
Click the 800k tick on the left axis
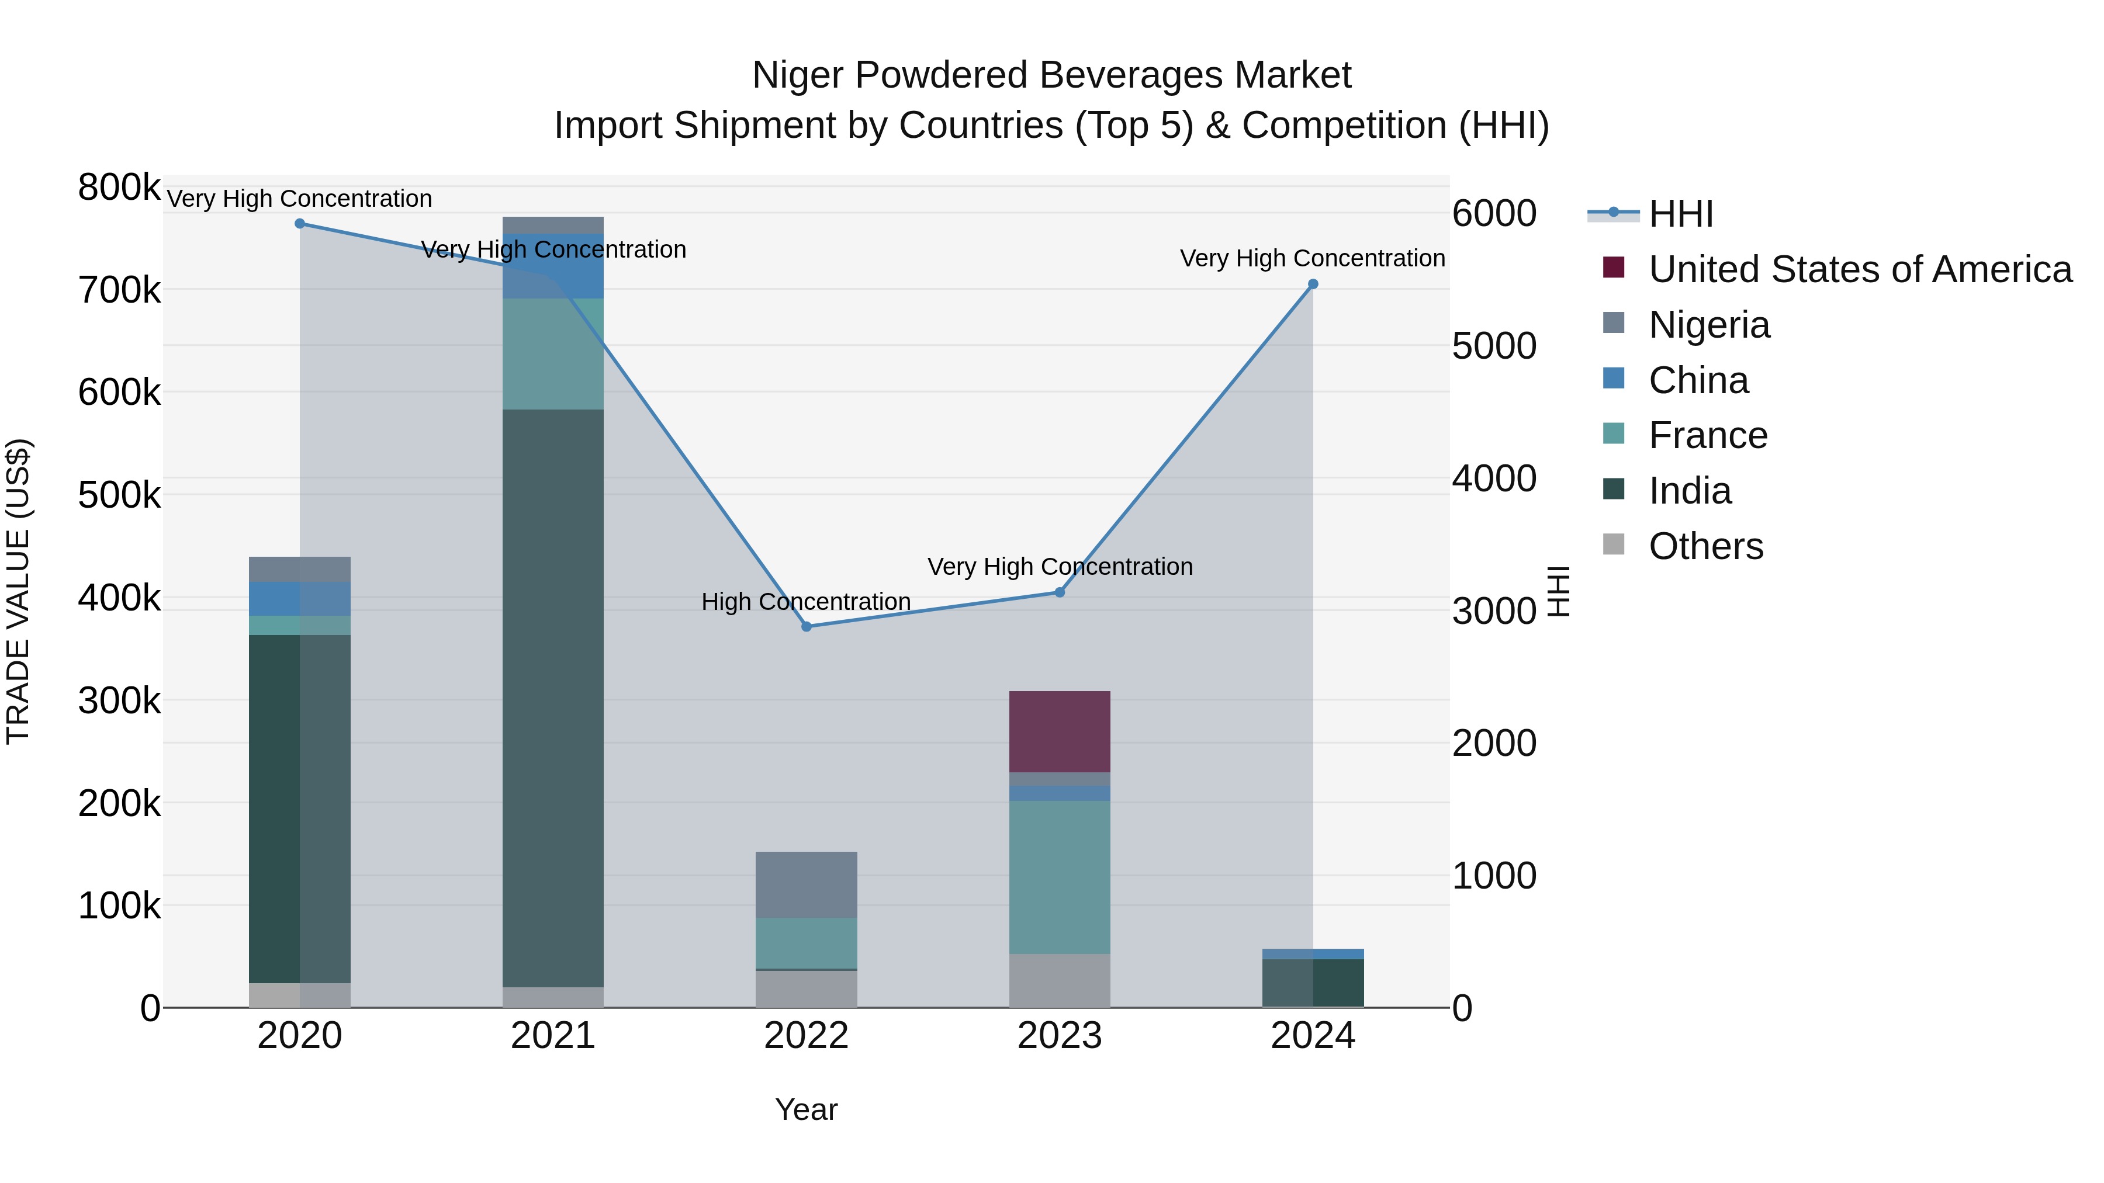[x=119, y=187]
